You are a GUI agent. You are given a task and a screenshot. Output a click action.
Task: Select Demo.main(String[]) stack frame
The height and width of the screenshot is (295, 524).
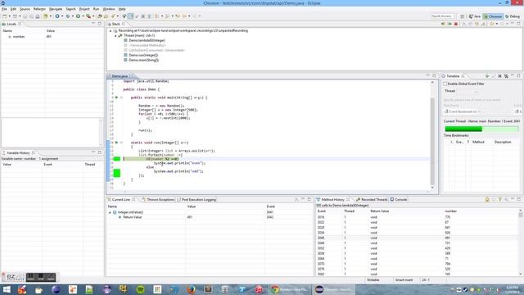coord(144,60)
